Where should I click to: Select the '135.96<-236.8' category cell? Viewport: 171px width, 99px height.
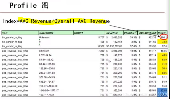pyautogui.click(x=47, y=69)
